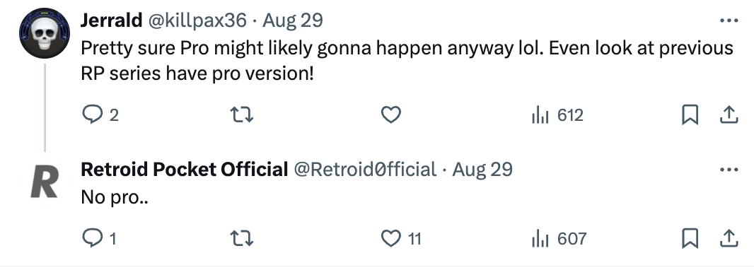Like the "No pro.." reply with 11 likes

point(401,239)
